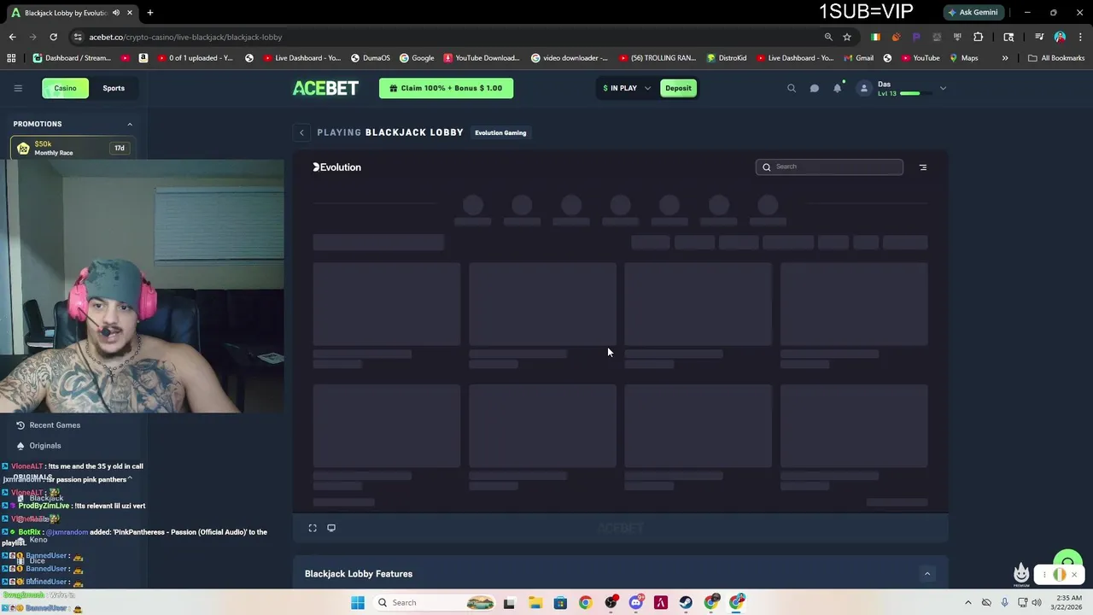This screenshot has width=1093, height=615.
Task: Open the All Bookmarks folder
Action: [x=1056, y=58]
